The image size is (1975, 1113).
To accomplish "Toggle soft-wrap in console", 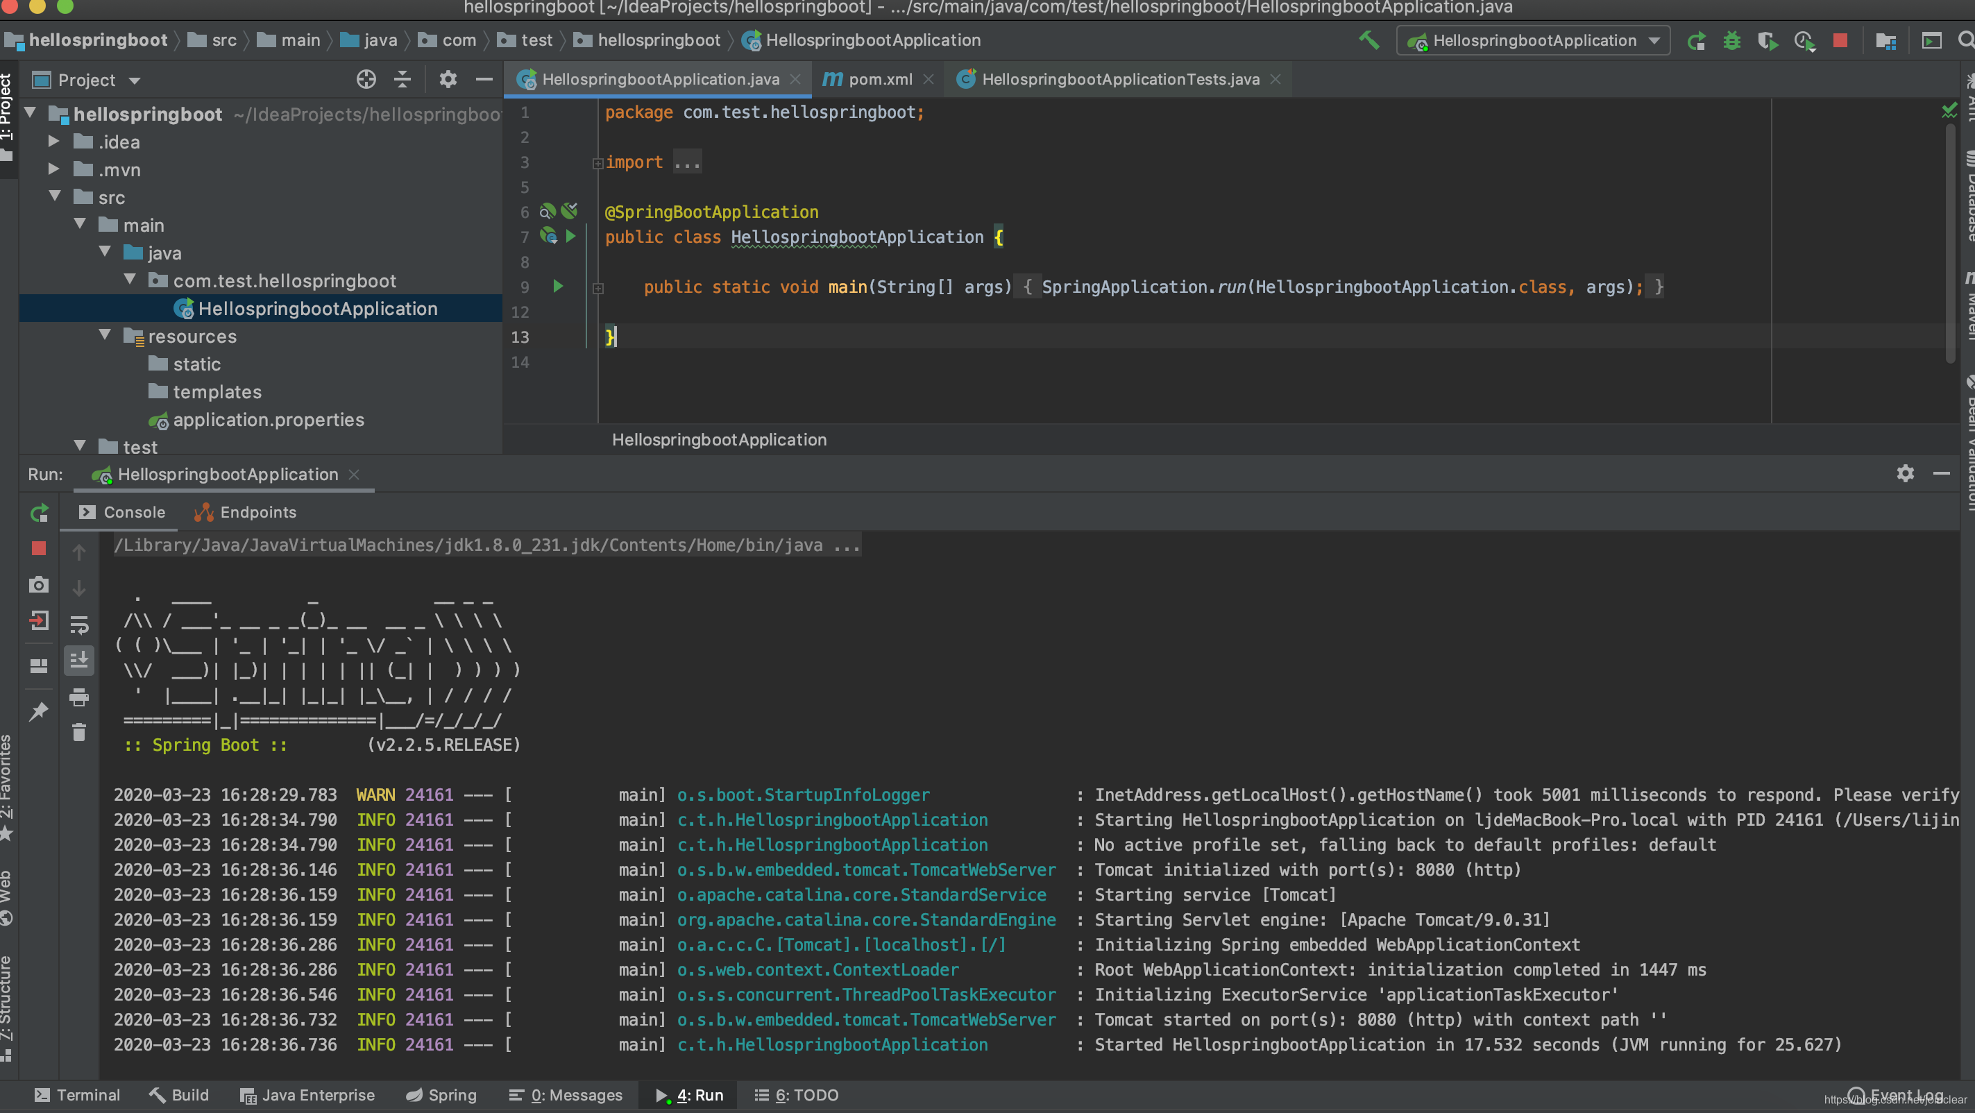I will coord(79,625).
